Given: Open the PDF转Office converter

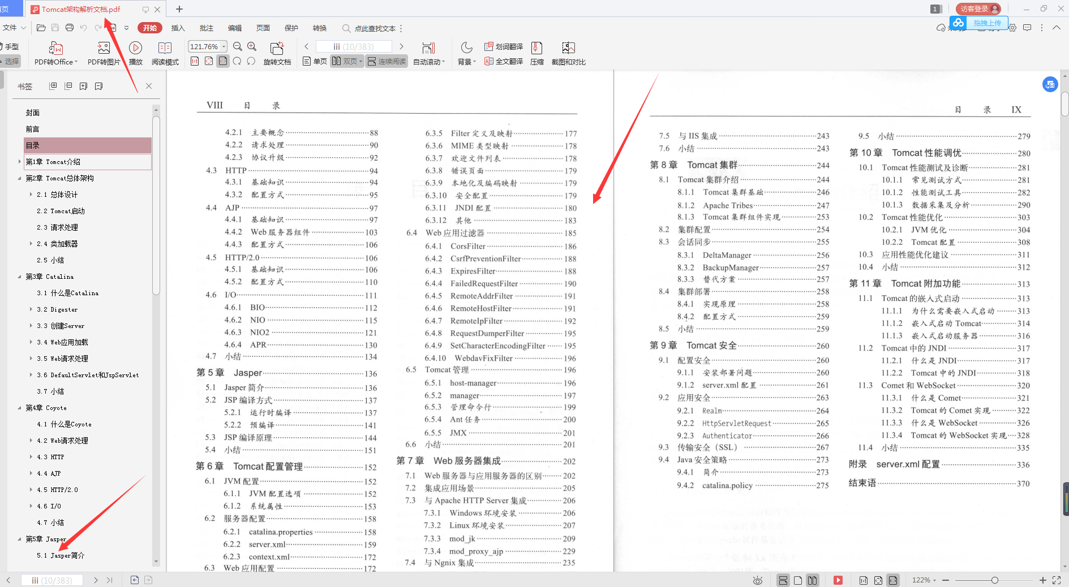Looking at the screenshot, I should [x=55, y=54].
